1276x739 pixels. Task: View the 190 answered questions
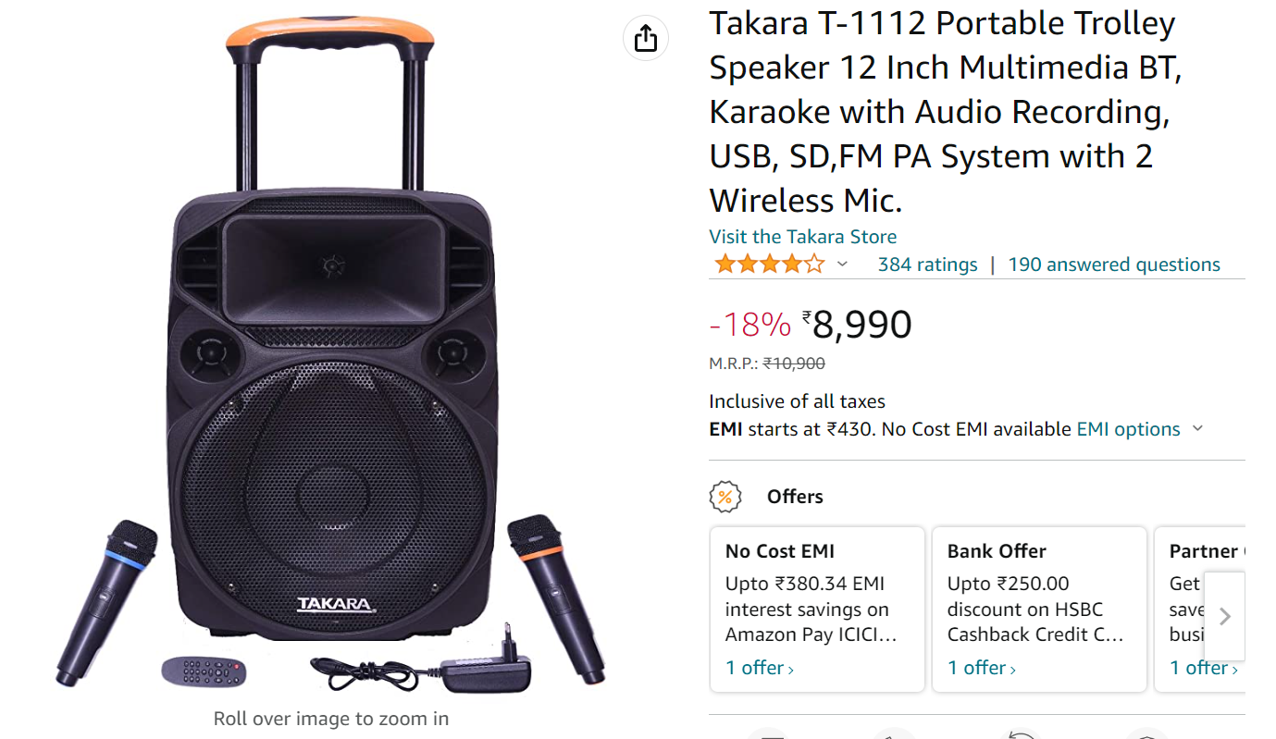(1114, 265)
